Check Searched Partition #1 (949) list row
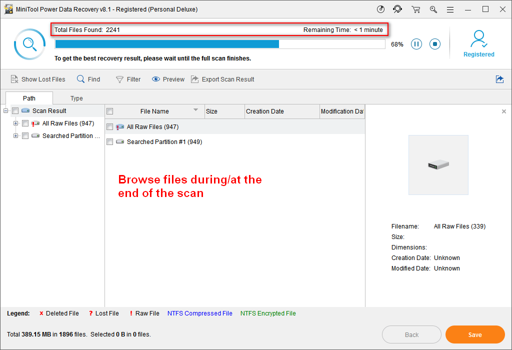This screenshot has width=512, height=350. click(x=110, y=141)
